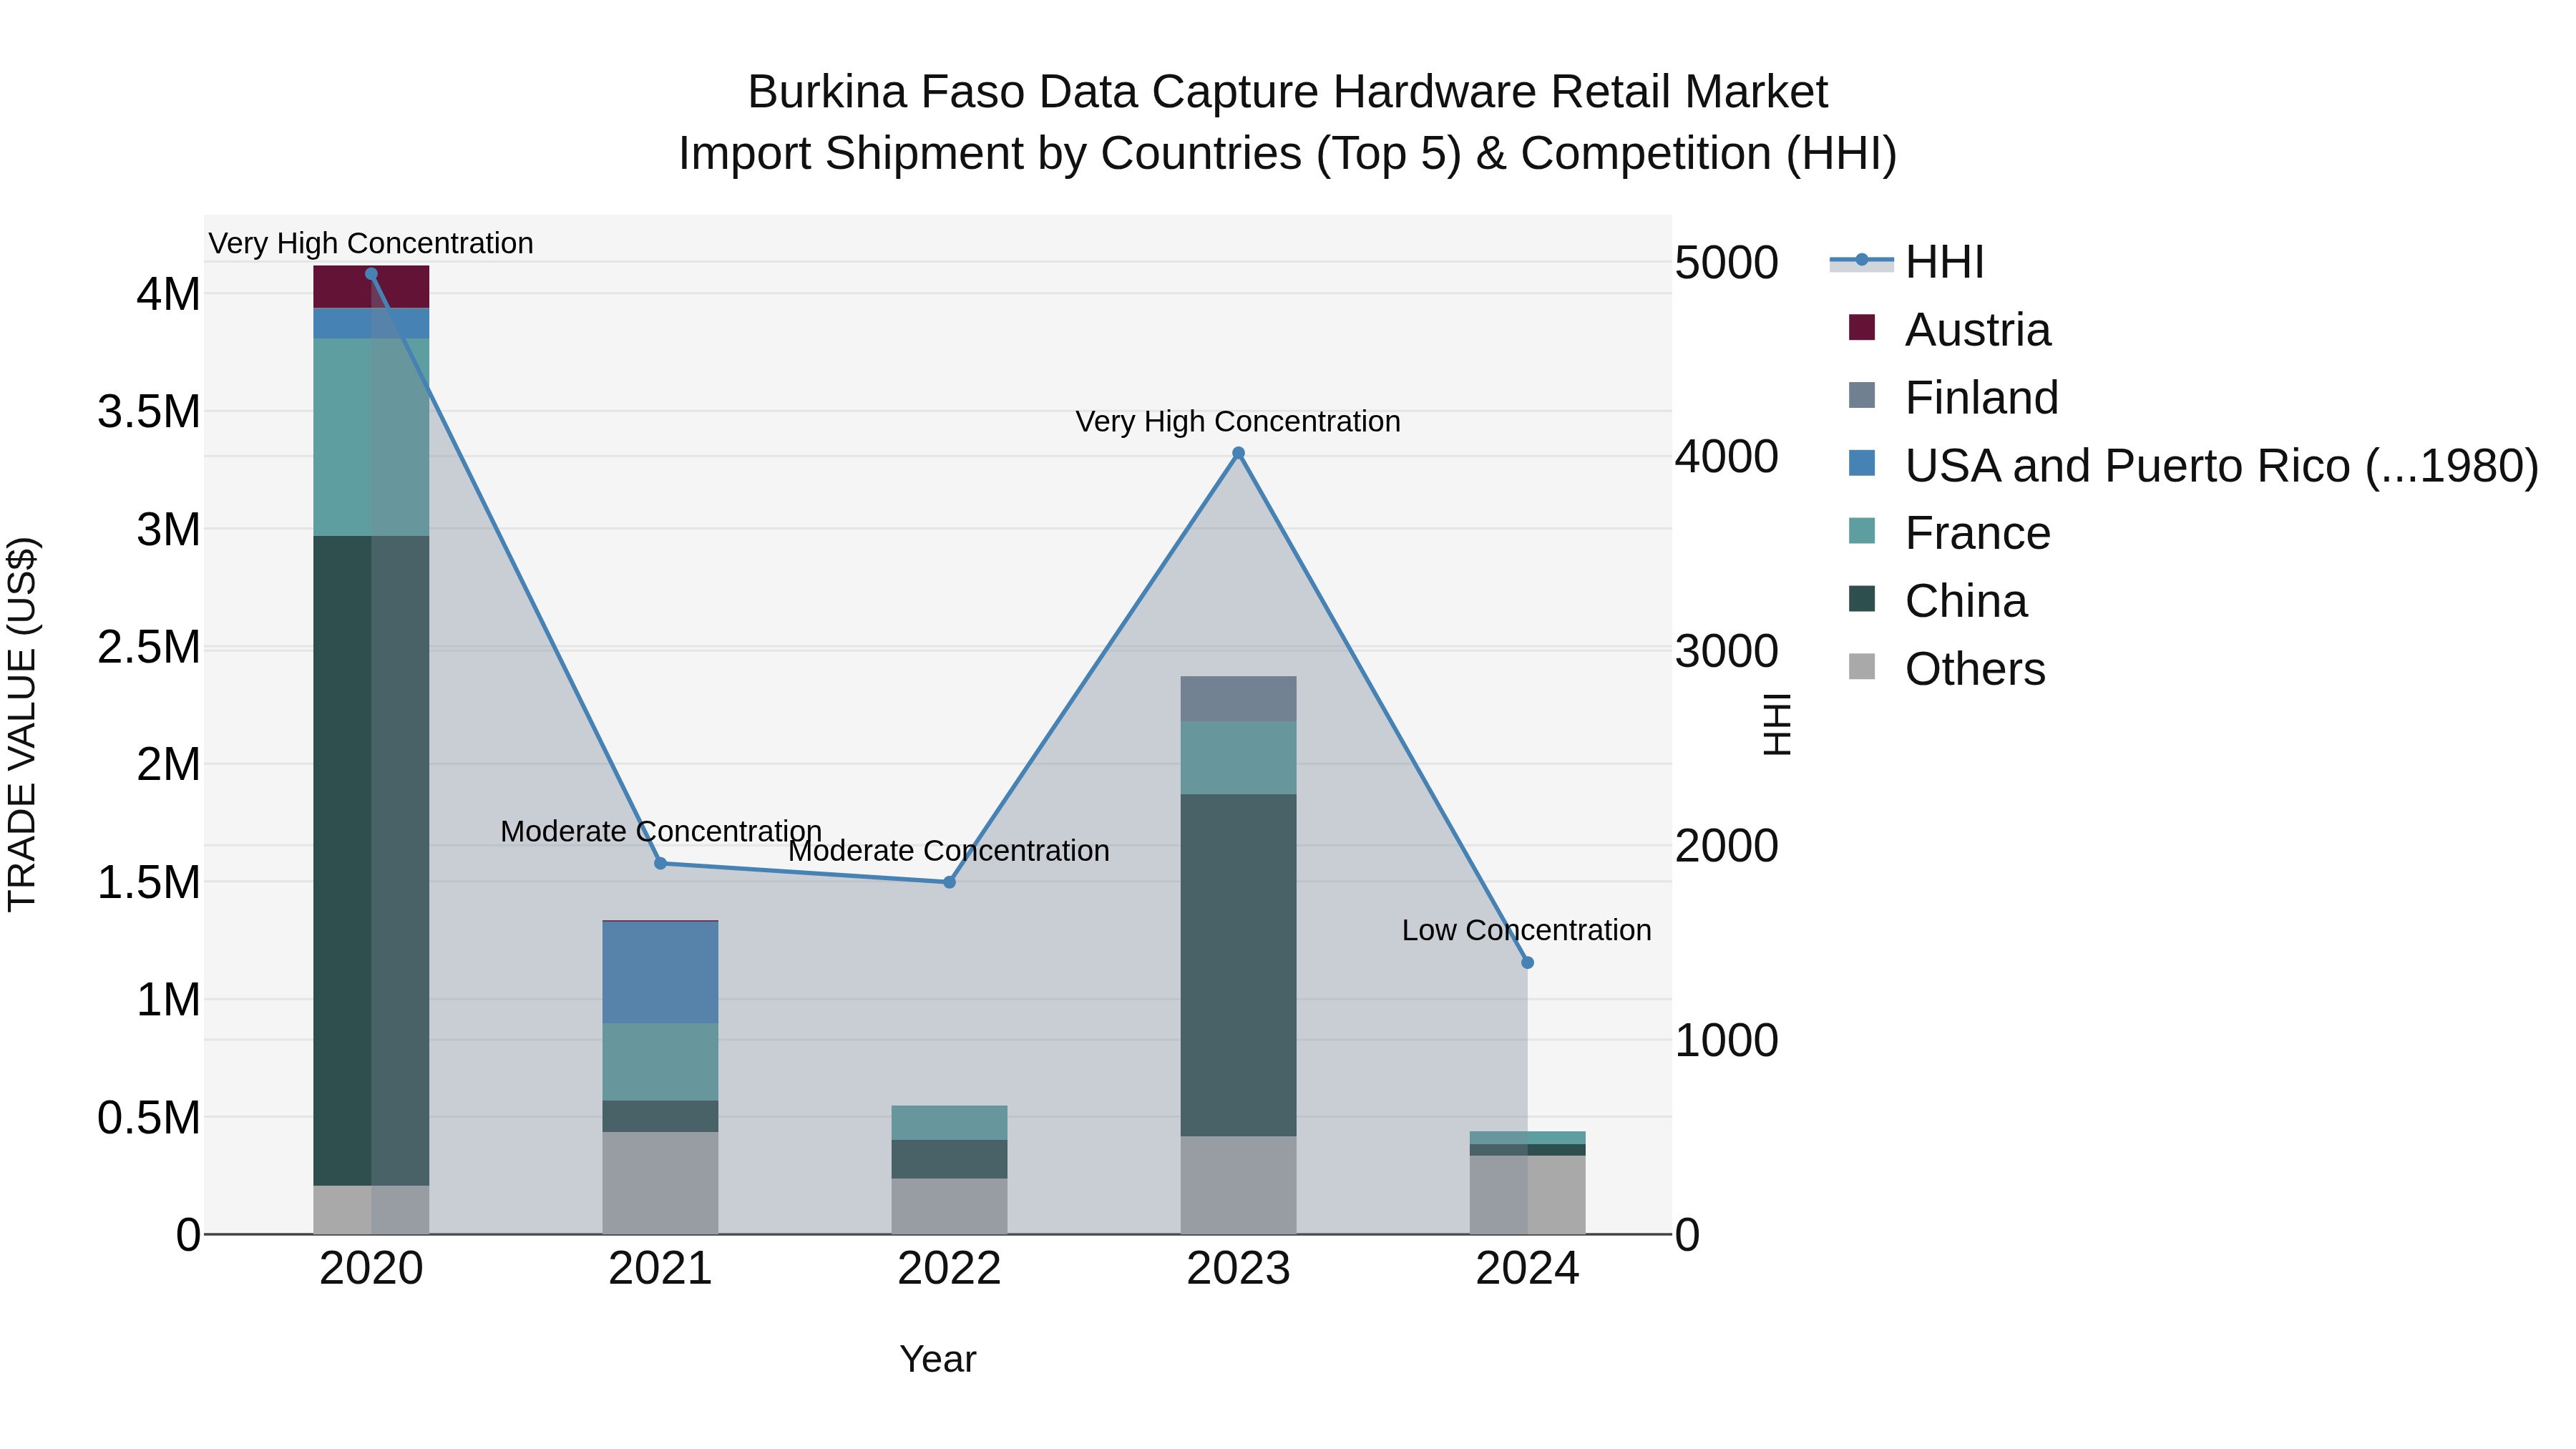
Task: Click the France teal legend swatch
Action: click(1862, 531)
